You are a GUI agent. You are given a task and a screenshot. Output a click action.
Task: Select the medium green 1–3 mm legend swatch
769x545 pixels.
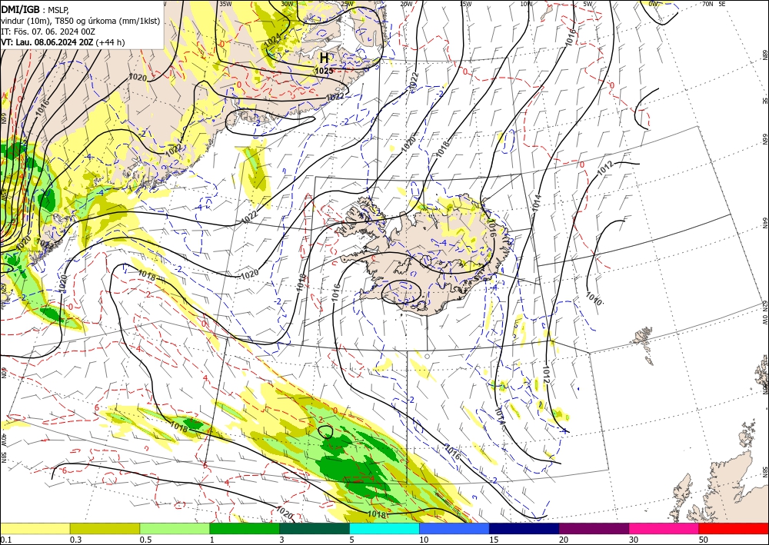(245, 528)
